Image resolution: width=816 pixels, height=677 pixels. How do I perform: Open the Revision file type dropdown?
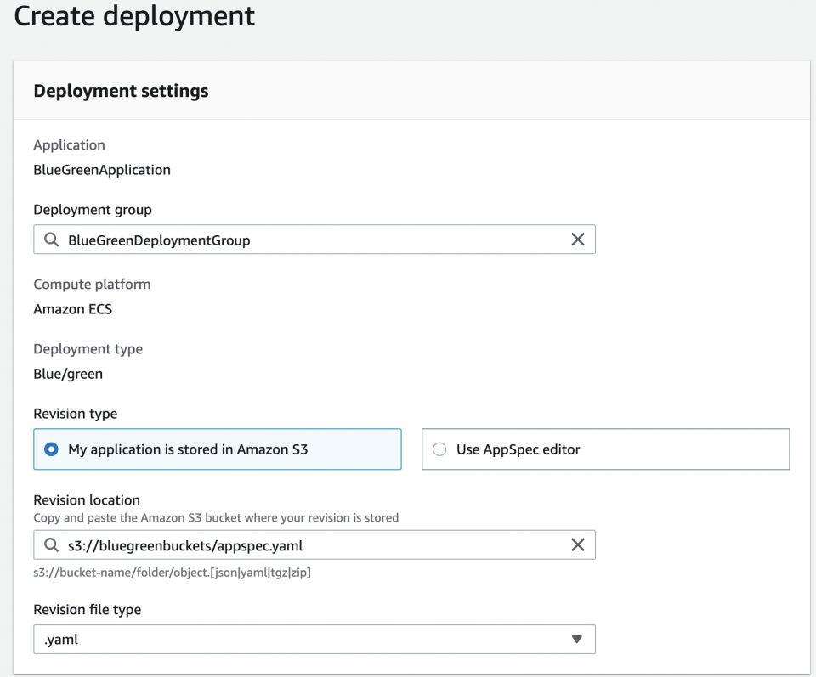[x=314, y=639]
